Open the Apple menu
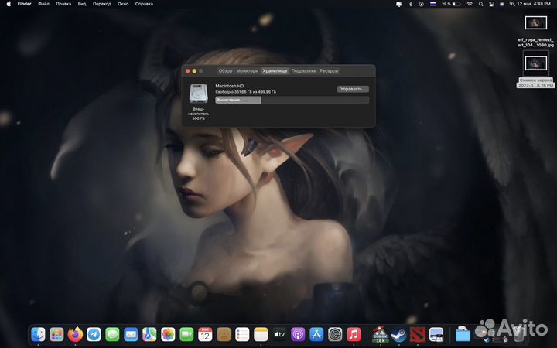The width and height of the screenshot is (557, 348). click(x=9, y=4)
